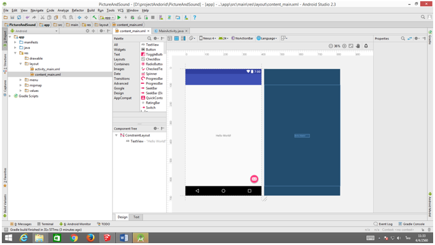Select the Pan hand tool
435x245 pixels.
pyautogui.click(x=358, y=46)
